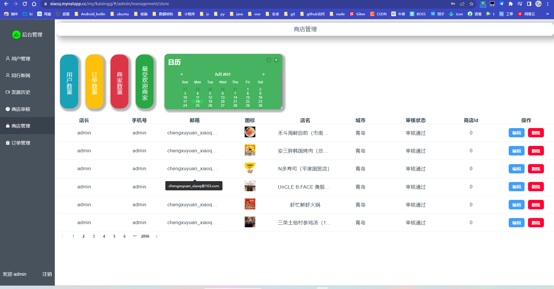Go to pagination page 2
The image size is (554, 289).
pyautogui.click(x=84, y=236)
